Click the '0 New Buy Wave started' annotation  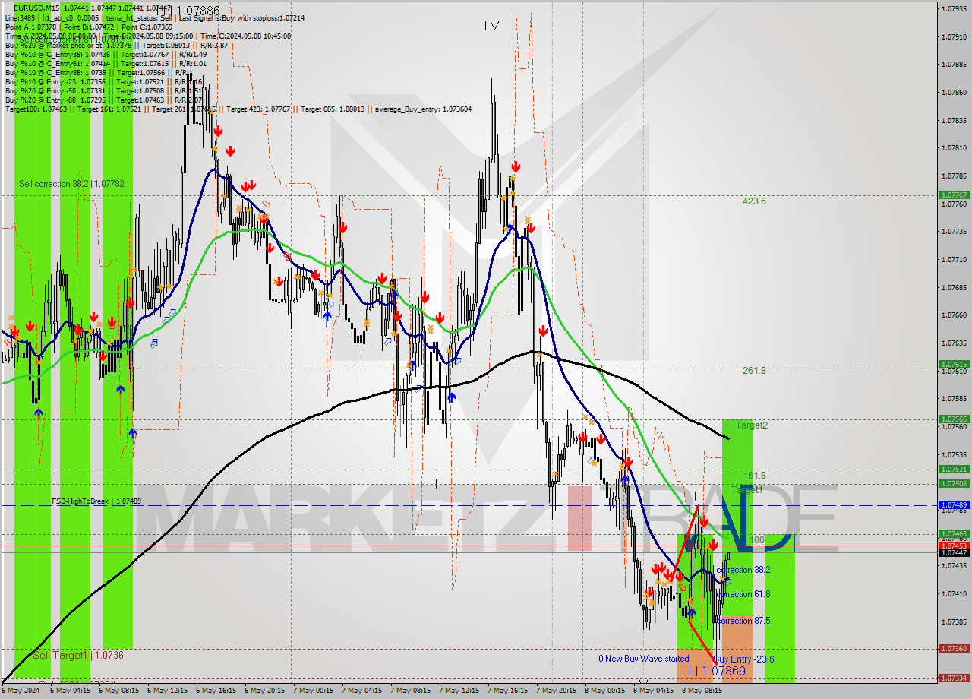pyautogui.click(x=643, y=659)
